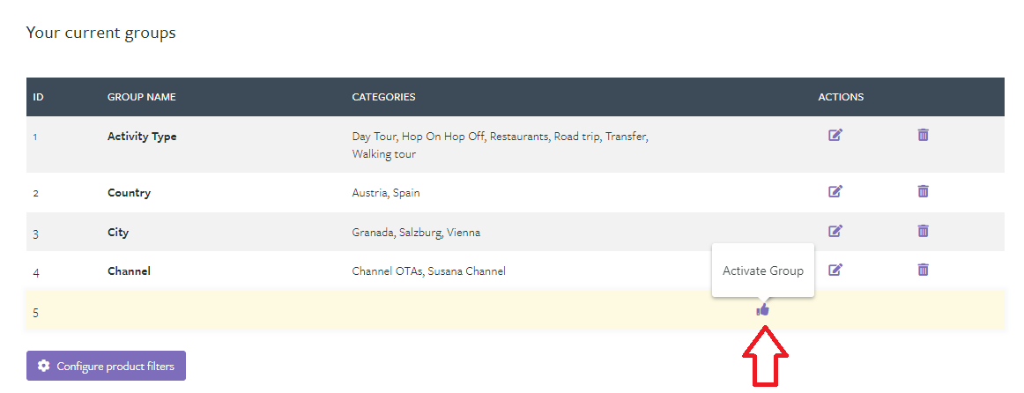Delete the Activity Type group
Image resolution: width=1024 pixels, height=393 pixels.
pos(923,135)
